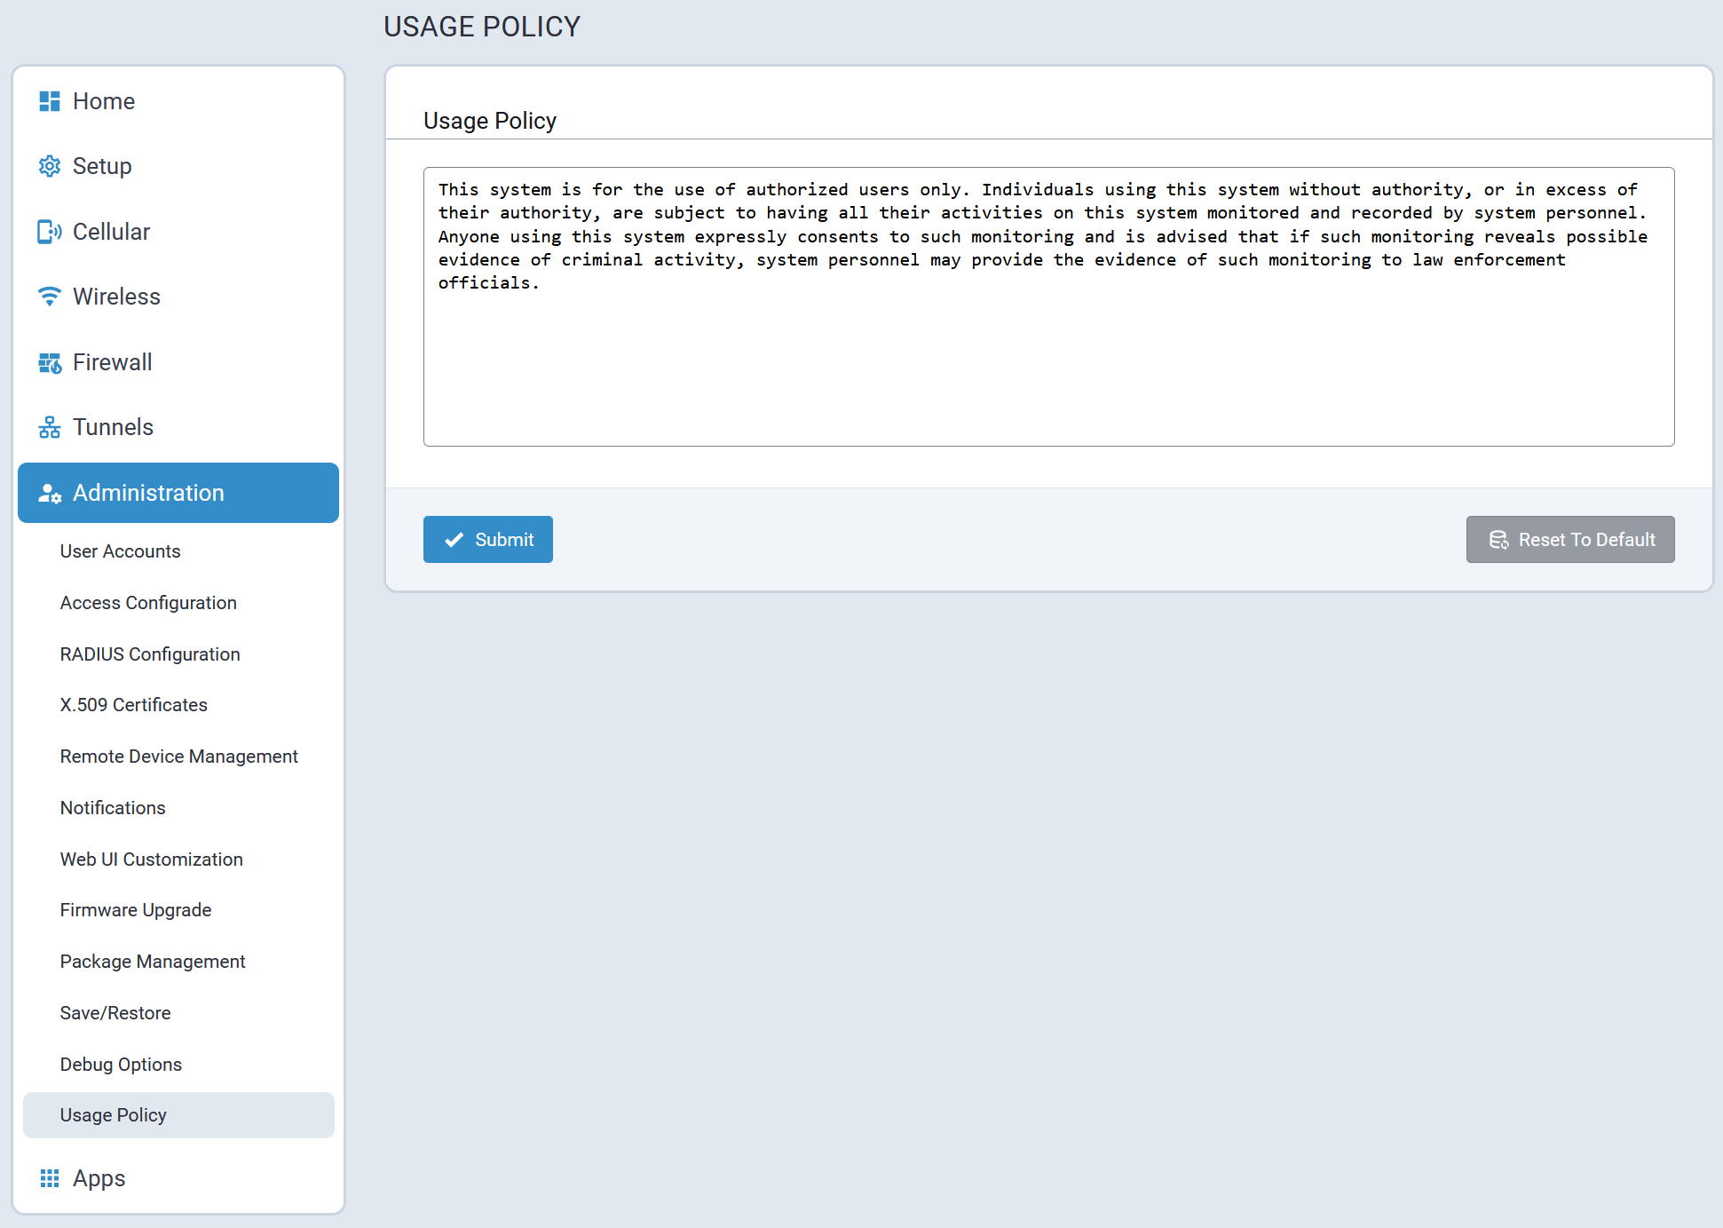The width and height of the screenshot is (1723, 1228).
Task: Click the Tunnels network icon
Action: tap(50, 427)
